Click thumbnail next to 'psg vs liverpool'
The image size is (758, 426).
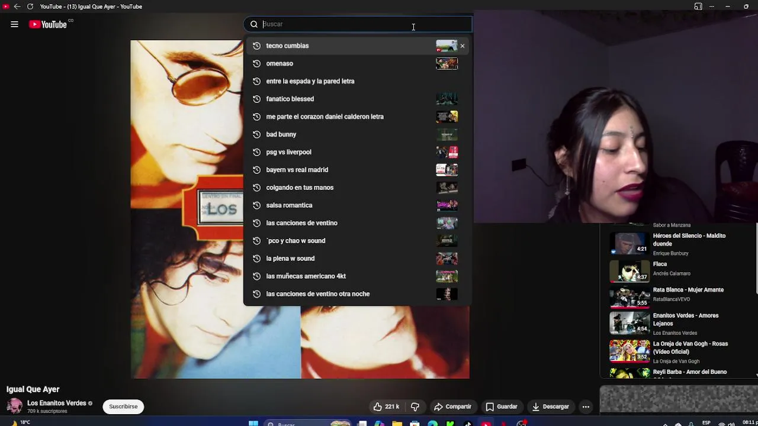click(x=447, y=152)
